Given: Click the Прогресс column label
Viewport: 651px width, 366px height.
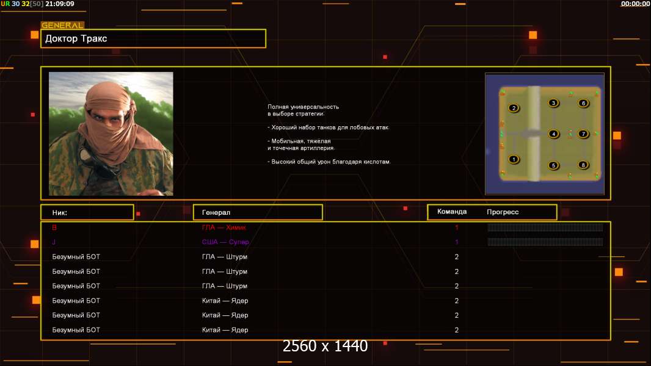Looking at the screenshot, I should click(x=503, y=212).
